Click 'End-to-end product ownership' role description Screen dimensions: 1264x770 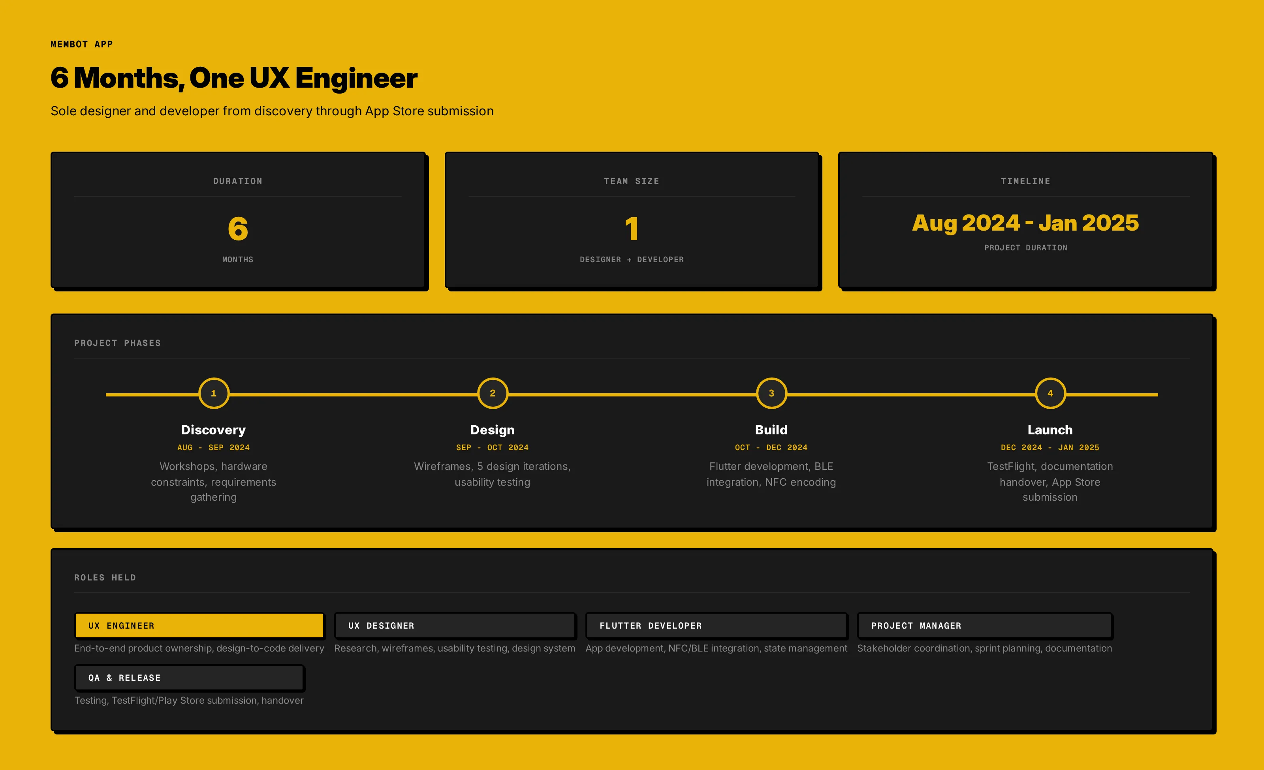pyautogui.click(x=199, y=648)
